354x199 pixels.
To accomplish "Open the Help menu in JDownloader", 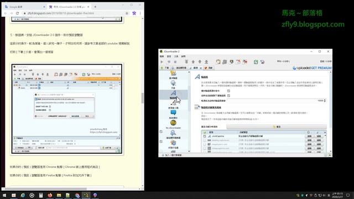I will point(183,56).
